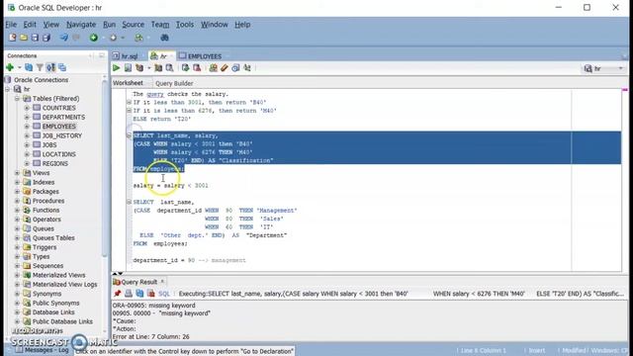633x356 pixels.
Task: Click the 'salary = salary < 3001' editor line
Action: (x=171, y=186)
